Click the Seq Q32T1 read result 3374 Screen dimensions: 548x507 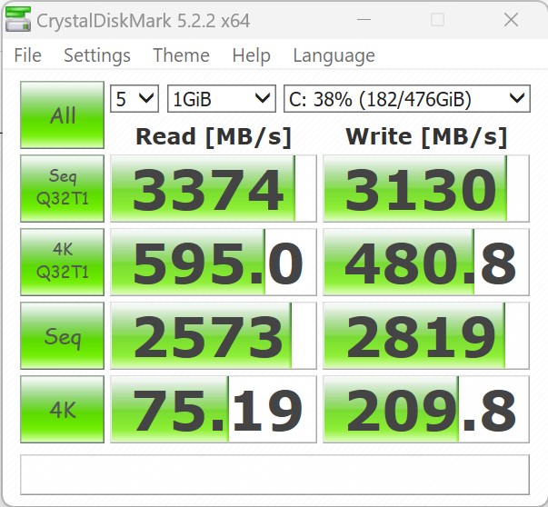coord(214,188)
